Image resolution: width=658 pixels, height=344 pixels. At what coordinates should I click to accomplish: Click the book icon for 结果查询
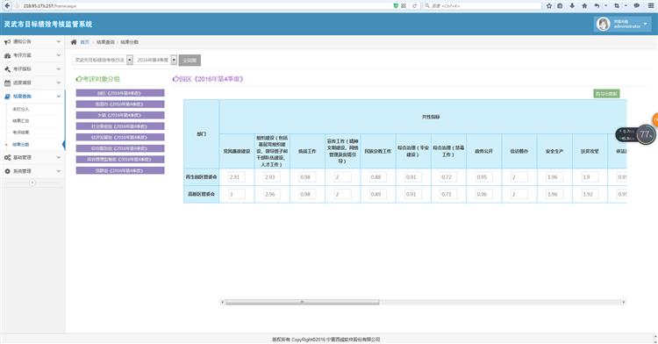pos(7,97)
